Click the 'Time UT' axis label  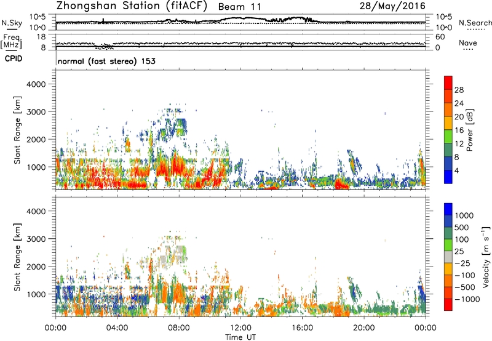tap(240, 337)
